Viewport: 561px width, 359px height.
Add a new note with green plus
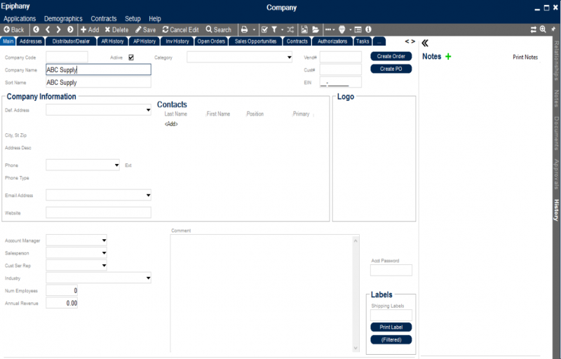[x=448, y=57]
